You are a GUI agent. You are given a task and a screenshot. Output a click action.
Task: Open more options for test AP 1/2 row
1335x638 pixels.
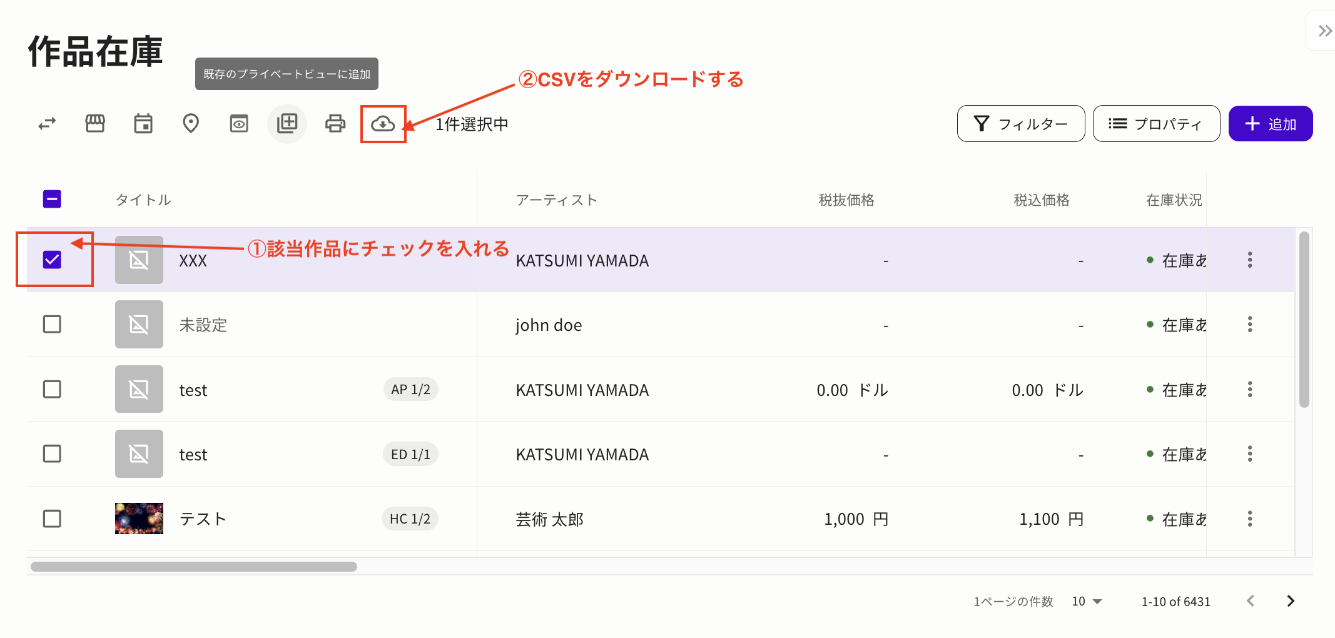coord(1250,389)
